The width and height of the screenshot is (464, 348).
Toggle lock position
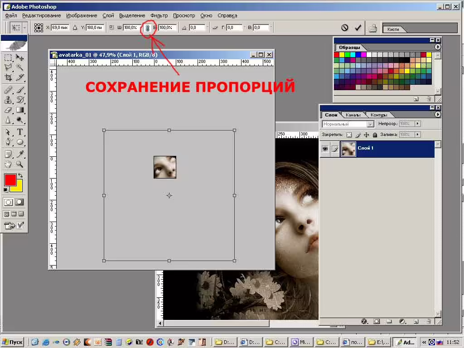[x=366, y=135]
